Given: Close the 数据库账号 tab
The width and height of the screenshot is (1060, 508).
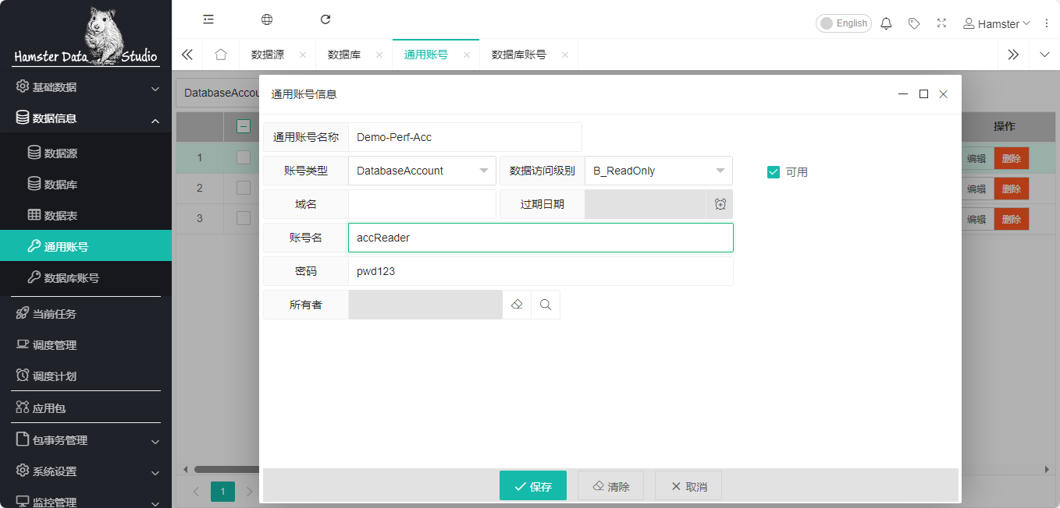Looking at the screenshot, I should (565, 55).
